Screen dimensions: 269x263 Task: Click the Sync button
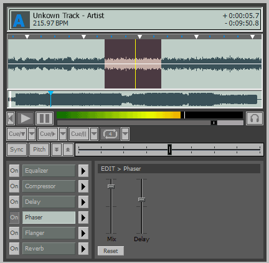(17, 150)
